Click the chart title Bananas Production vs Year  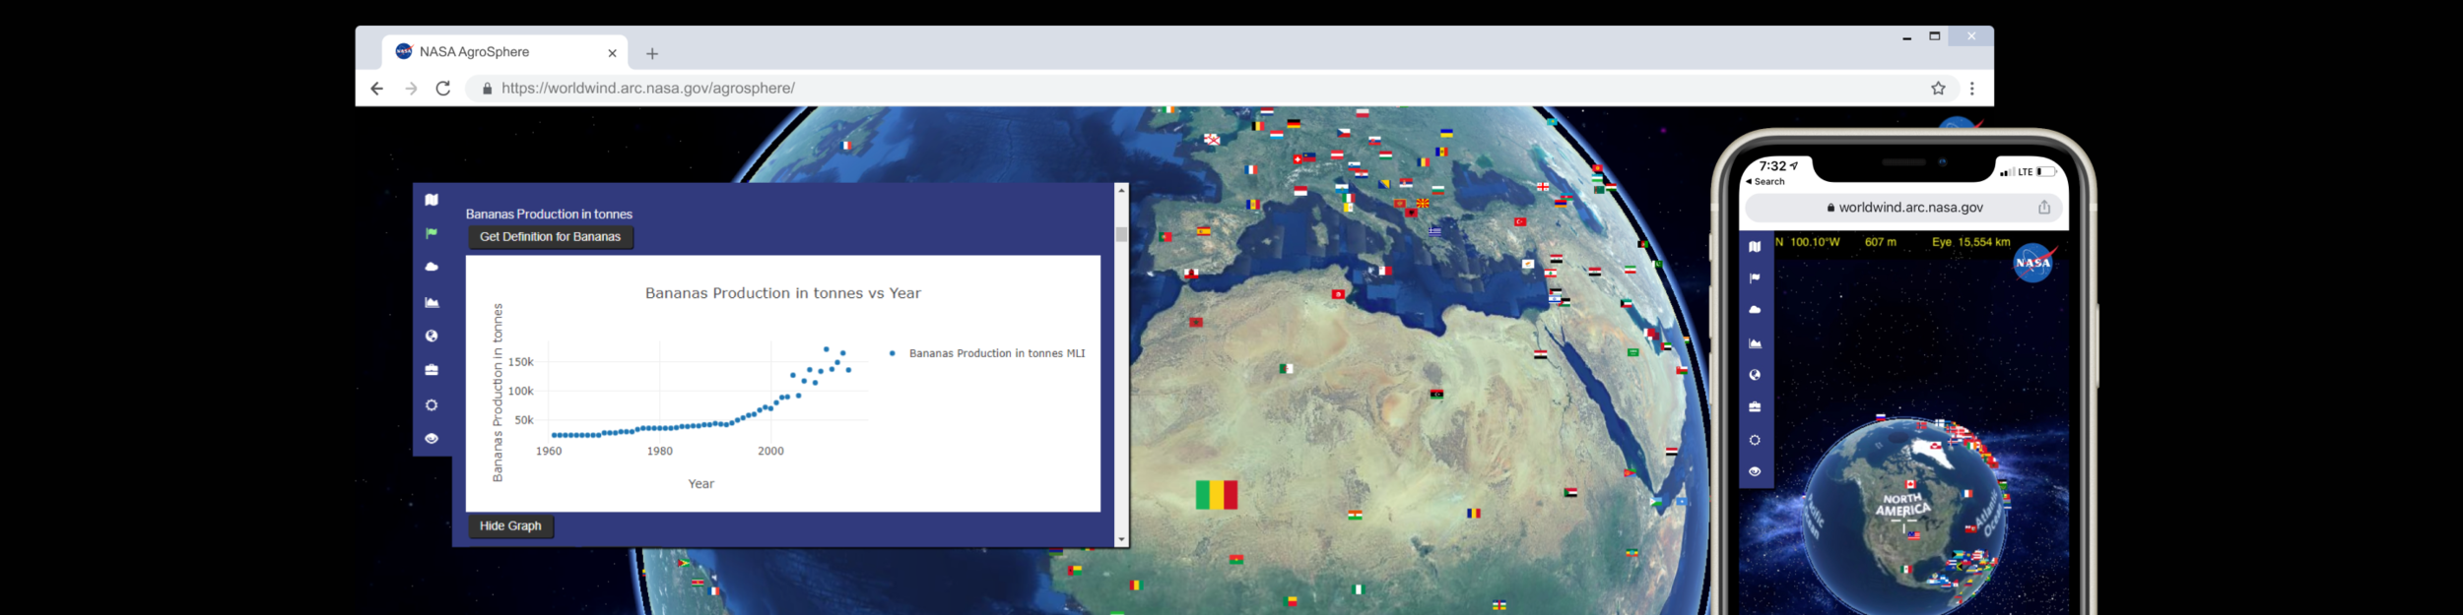pos(783,293)
